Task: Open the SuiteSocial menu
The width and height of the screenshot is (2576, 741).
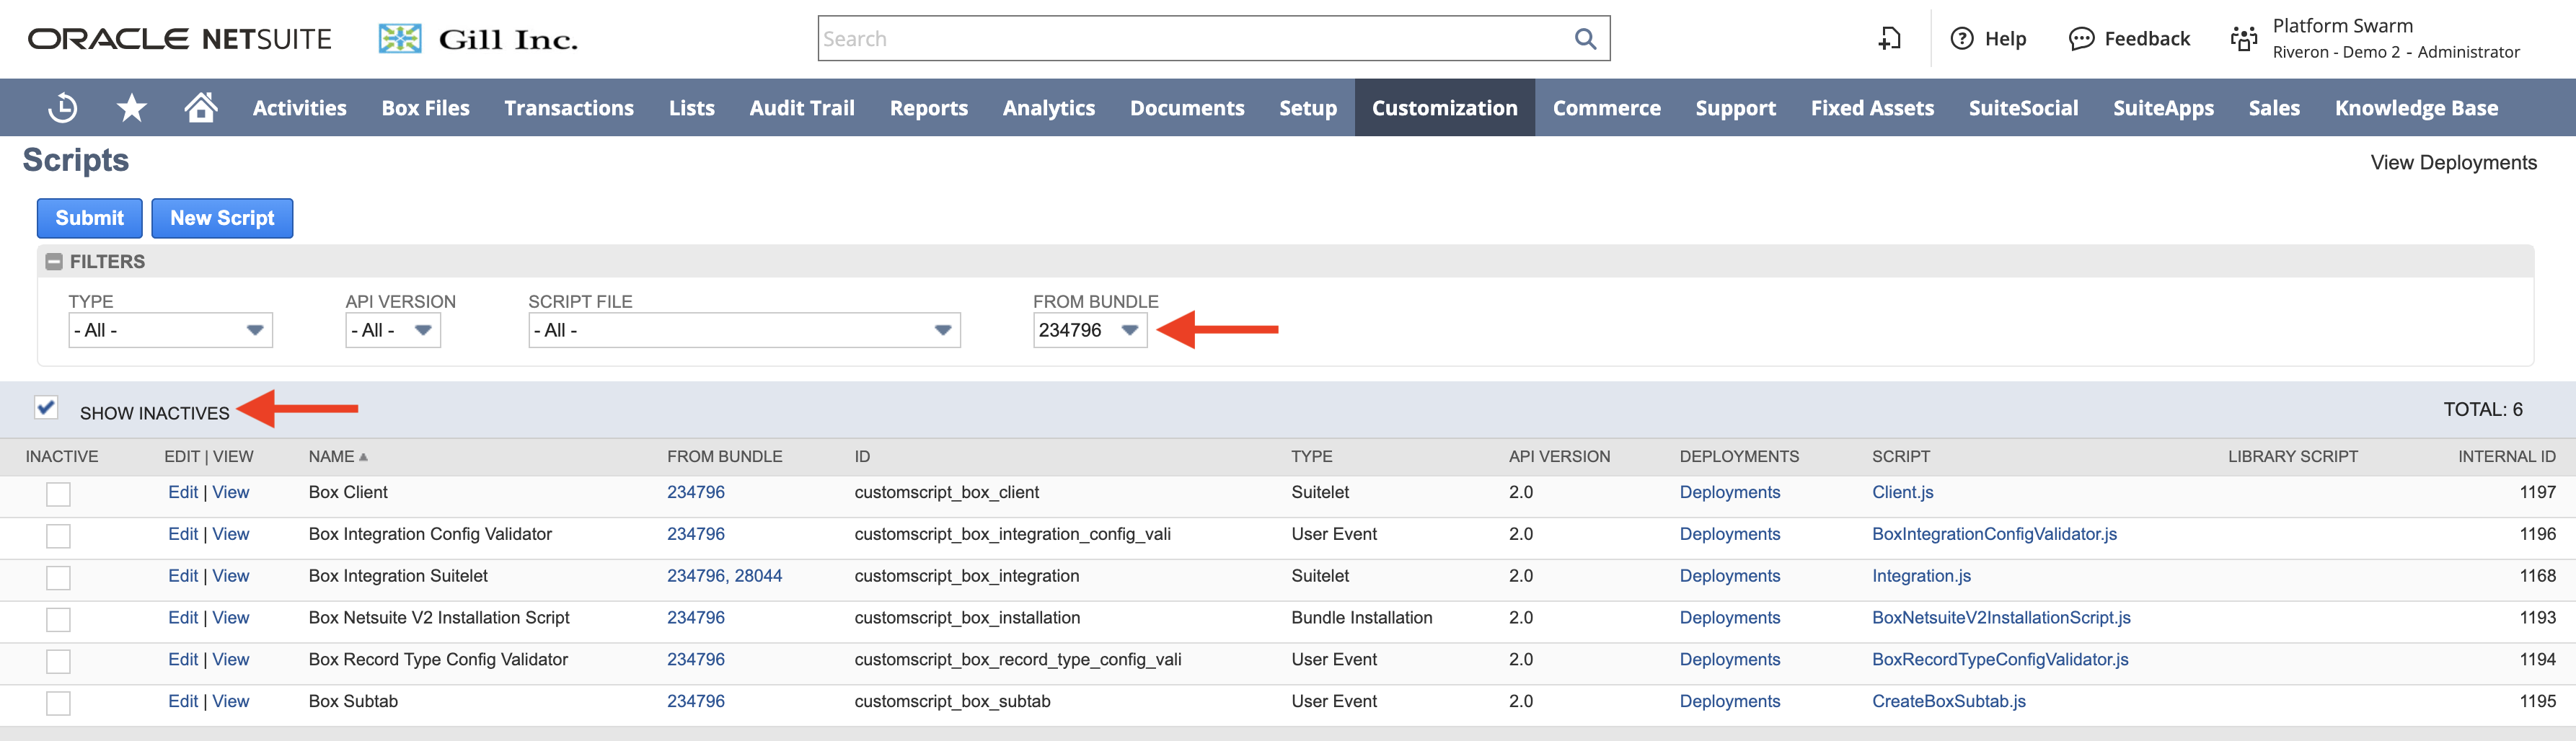Action: coord(2023,108)
